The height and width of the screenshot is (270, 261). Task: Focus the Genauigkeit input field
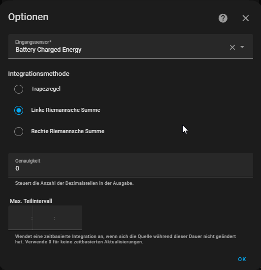coord(130,165)
